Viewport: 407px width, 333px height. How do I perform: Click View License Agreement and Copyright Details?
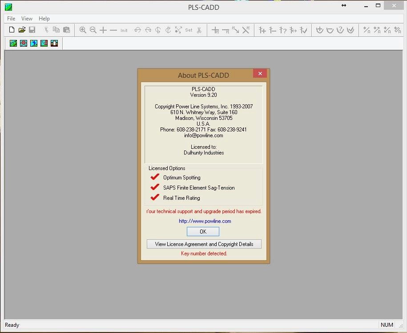pyautogui.click(x=204, y=244)
